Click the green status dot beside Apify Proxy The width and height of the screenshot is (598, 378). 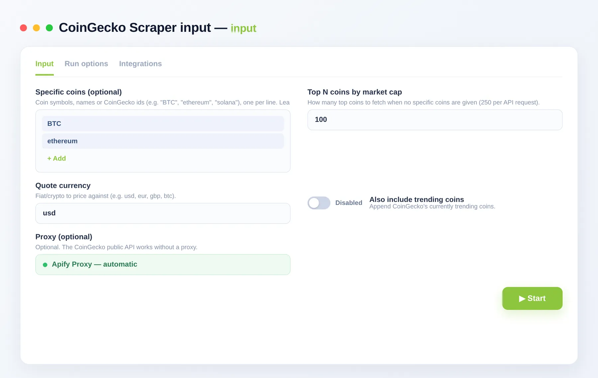[45, 265]
